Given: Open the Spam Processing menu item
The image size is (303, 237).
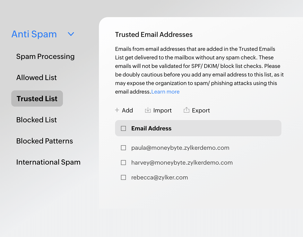Looking at the screenshot, I should point(45,56).
